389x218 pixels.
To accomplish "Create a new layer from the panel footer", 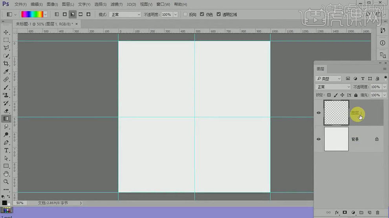I will tap(369, 213).
